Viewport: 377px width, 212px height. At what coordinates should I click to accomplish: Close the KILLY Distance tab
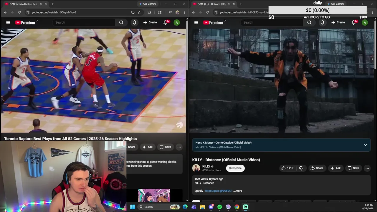pyautogui.click(x=234, y=4)
